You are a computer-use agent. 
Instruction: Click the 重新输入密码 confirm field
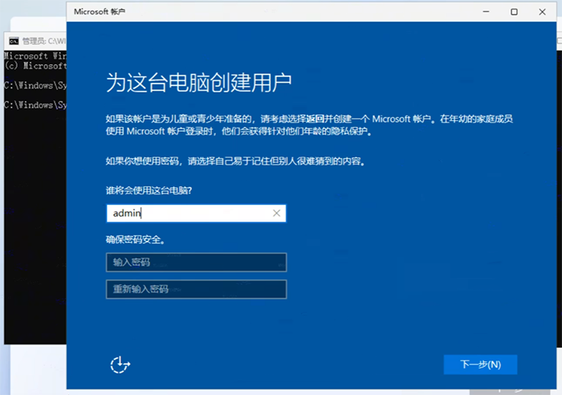click(x=196, y=289)
